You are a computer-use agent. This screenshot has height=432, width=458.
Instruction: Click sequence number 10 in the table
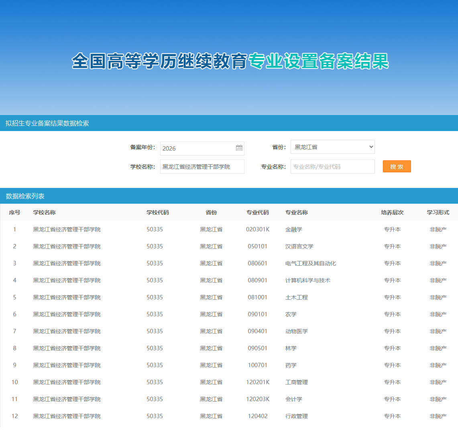(14, 382)
